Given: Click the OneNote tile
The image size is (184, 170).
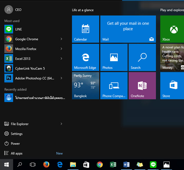Looking at the screenshot, I should tap(142, 86).
